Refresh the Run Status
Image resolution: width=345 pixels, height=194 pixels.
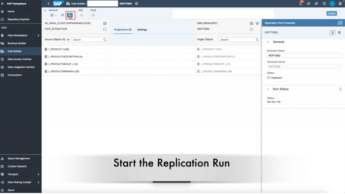[340, 89]
